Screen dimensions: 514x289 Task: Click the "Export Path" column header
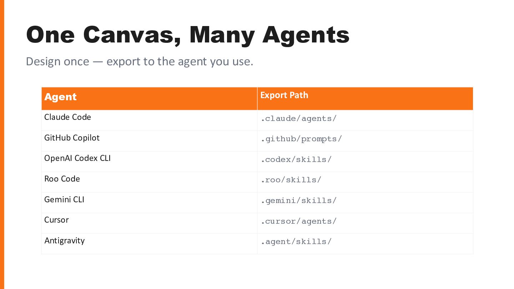pos(284,95)
